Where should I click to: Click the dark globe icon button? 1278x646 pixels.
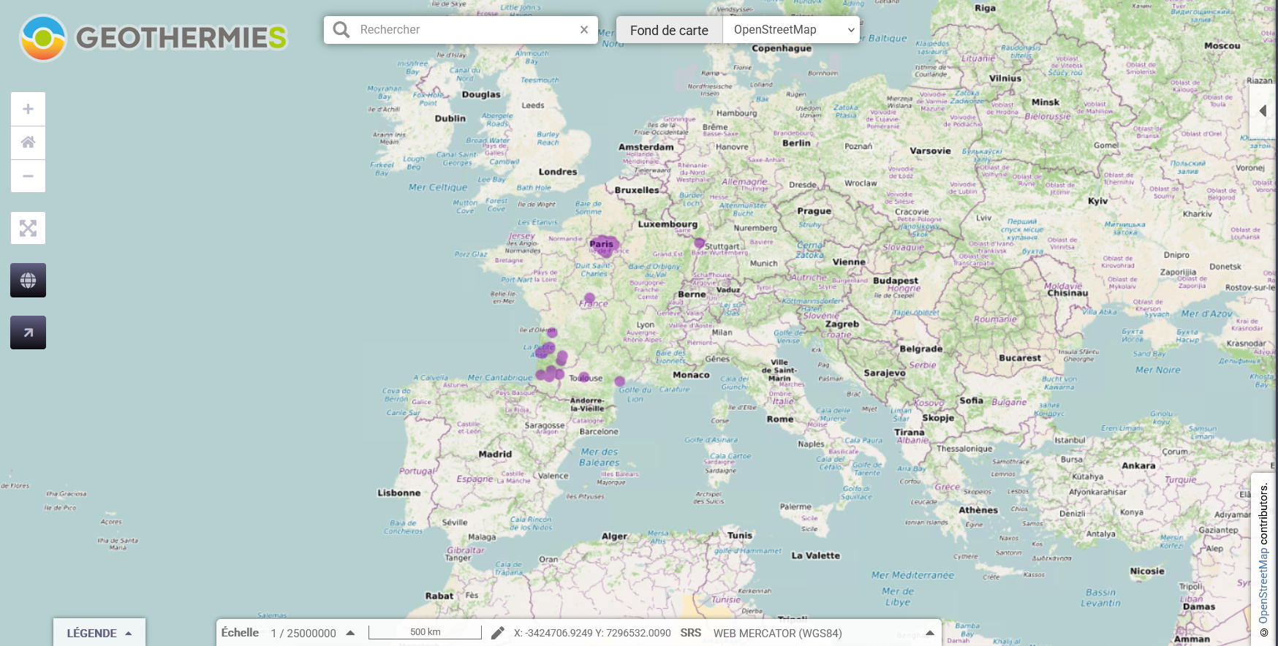click(x=28, y=281)
